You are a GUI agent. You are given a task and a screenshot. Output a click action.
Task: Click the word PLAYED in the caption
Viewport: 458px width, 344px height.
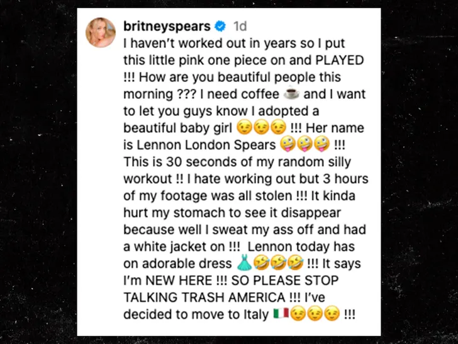[340, 60]
